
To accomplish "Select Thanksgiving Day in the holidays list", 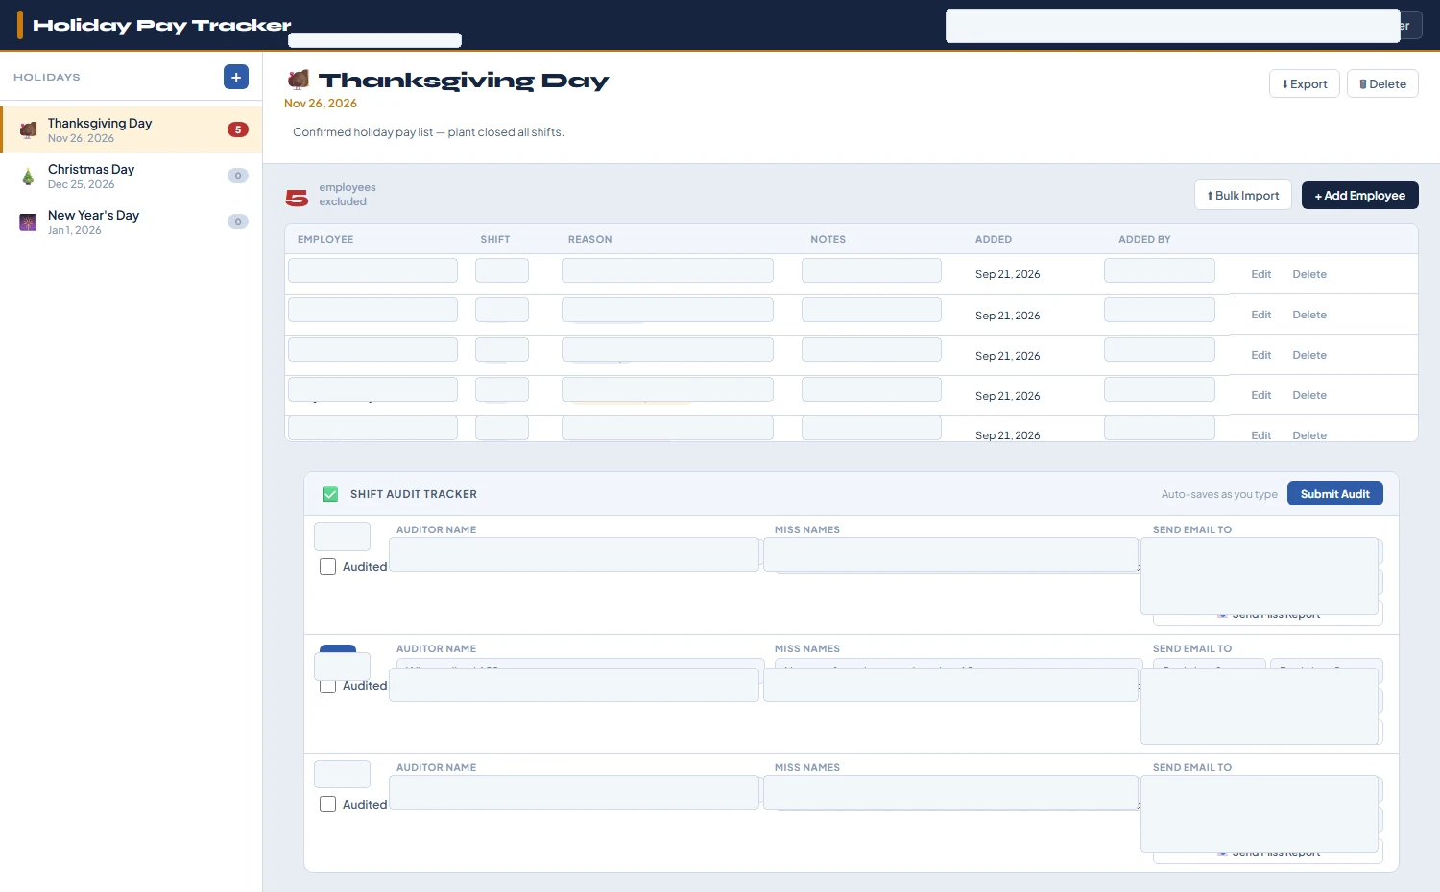I will pos(132,129).
